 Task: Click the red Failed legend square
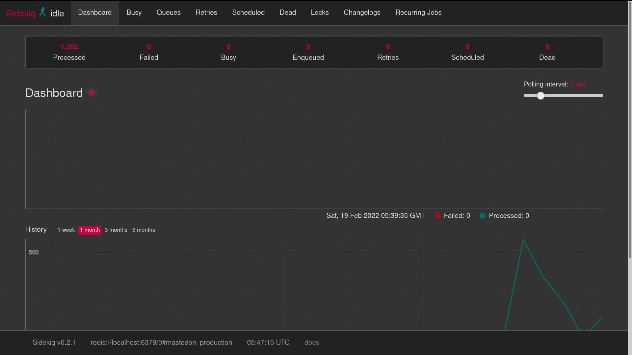[x=437, y=216]
